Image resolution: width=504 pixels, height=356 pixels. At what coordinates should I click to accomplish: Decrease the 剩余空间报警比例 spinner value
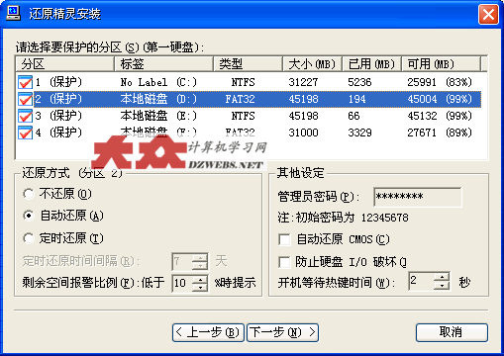(200, 287)
